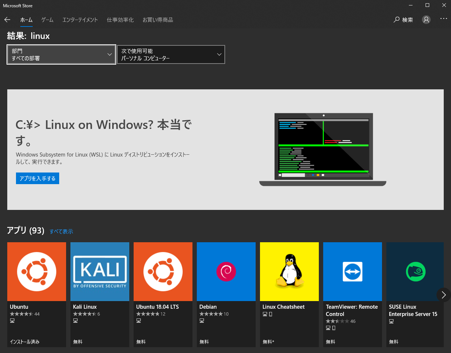The image size is (451, 353).
Task: Open the Ubuntu 18.04 LTS tile image
Action: [x=163, y=272]
